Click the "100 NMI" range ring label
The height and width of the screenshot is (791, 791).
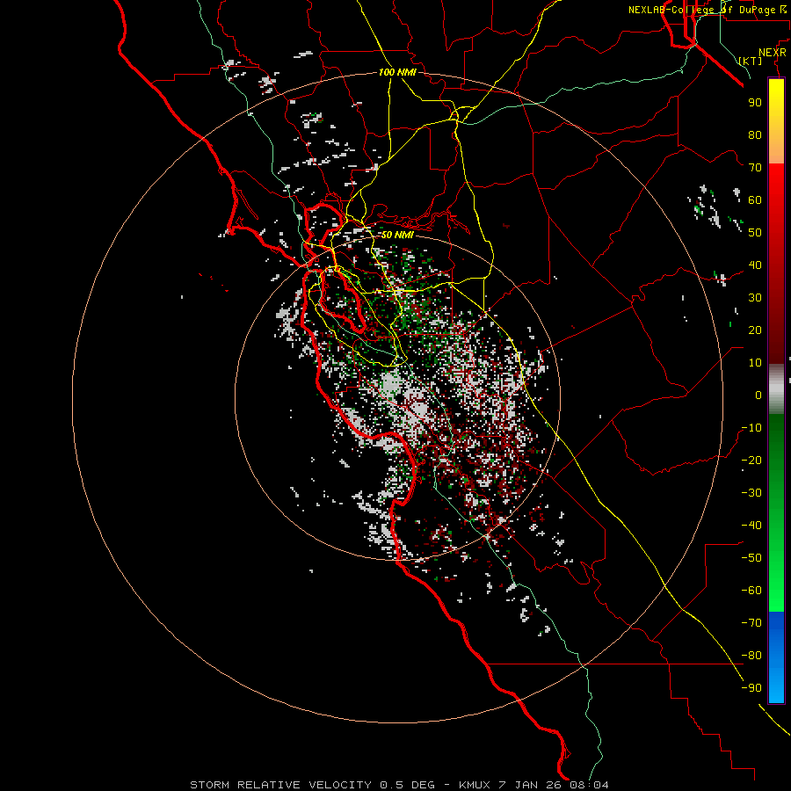click(397, 73)
